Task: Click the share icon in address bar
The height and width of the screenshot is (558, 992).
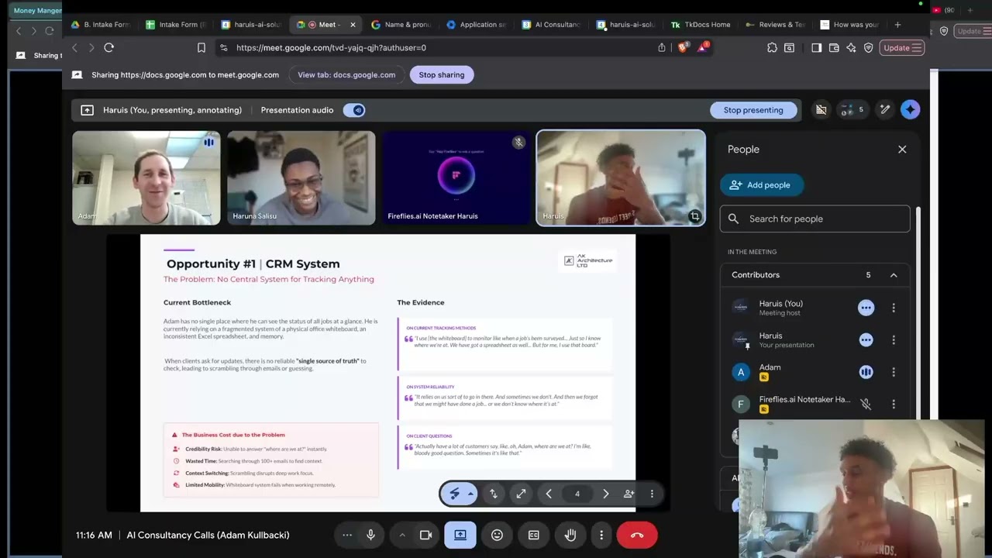Action: 662,48
